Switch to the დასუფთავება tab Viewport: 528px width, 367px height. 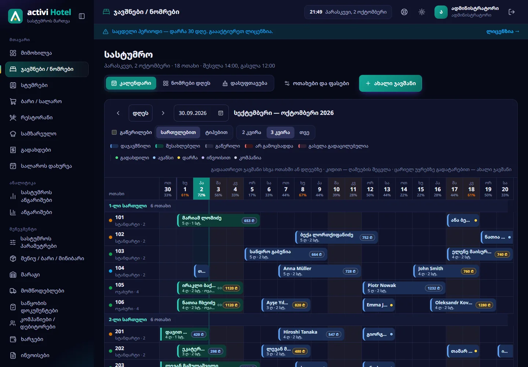coord(245,83)
